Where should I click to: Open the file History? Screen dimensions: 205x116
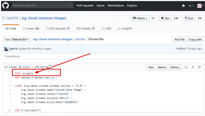click(175, 67)
